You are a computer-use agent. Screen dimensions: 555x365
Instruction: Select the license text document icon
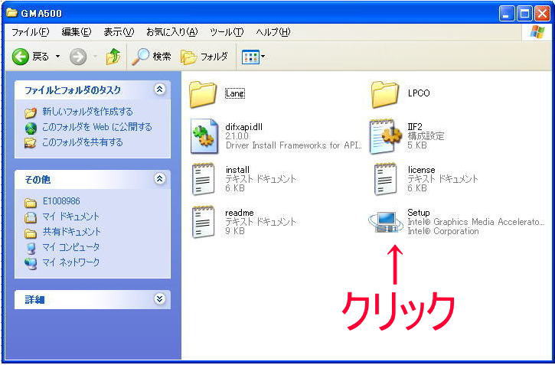386,179
